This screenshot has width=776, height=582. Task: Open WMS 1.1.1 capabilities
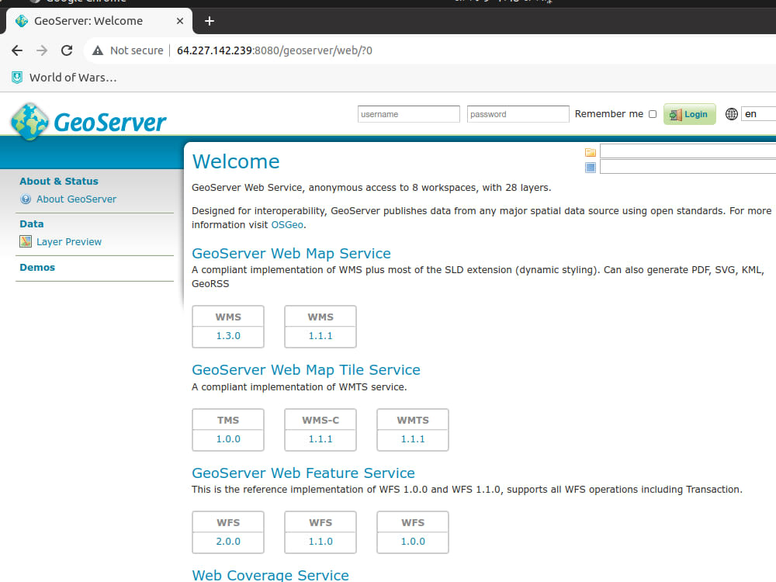click(x=320, y=335)
